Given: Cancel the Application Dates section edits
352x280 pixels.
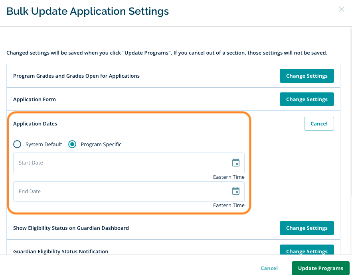Looking at the screenshot, I should click(x=318, y=123).
